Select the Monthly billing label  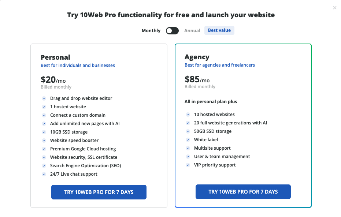point(151,31)
